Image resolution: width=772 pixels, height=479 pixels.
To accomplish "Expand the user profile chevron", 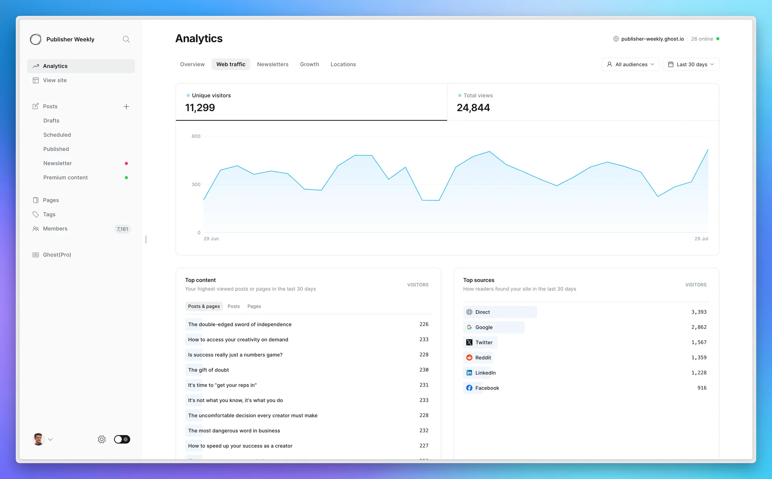I will (51, 439).
